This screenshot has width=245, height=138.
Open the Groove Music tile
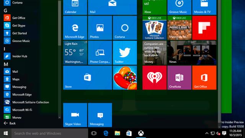(179, 7)
